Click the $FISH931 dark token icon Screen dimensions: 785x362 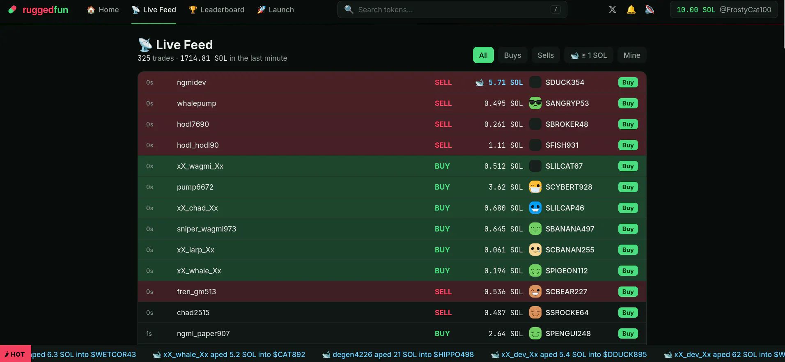pos(535,145)
